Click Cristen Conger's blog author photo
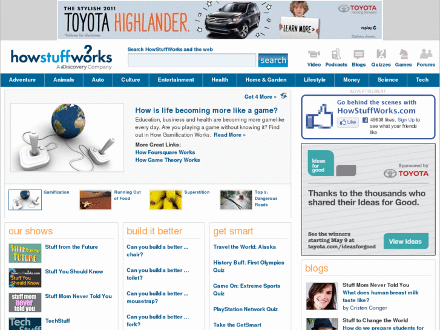This screenshot has width=440, height=330. point(322,296)
